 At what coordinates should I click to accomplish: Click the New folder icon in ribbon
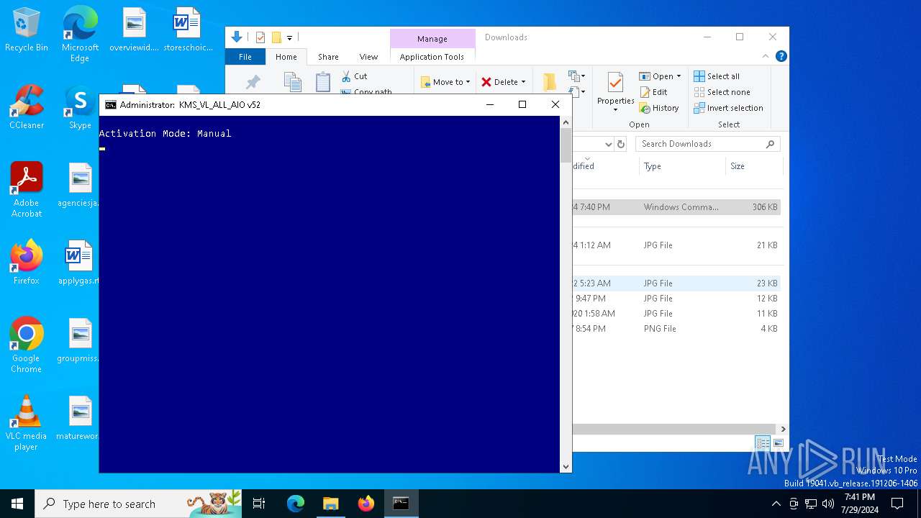coord(549,81)
